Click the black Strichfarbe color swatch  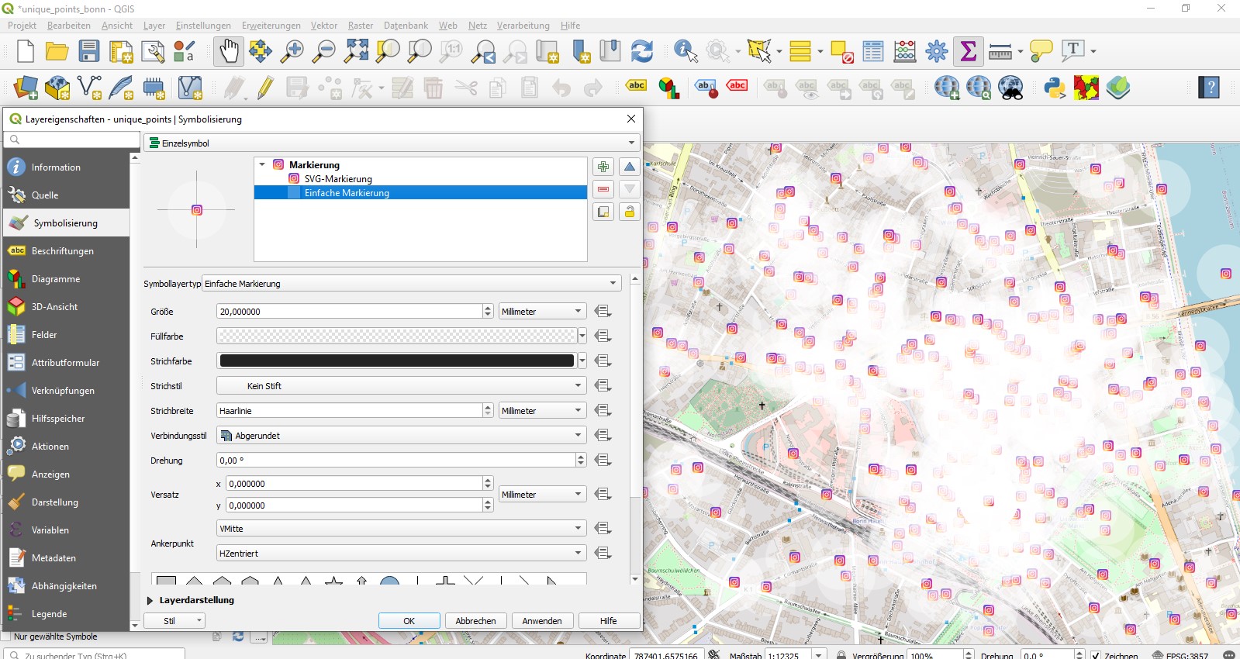coord(396,361)
